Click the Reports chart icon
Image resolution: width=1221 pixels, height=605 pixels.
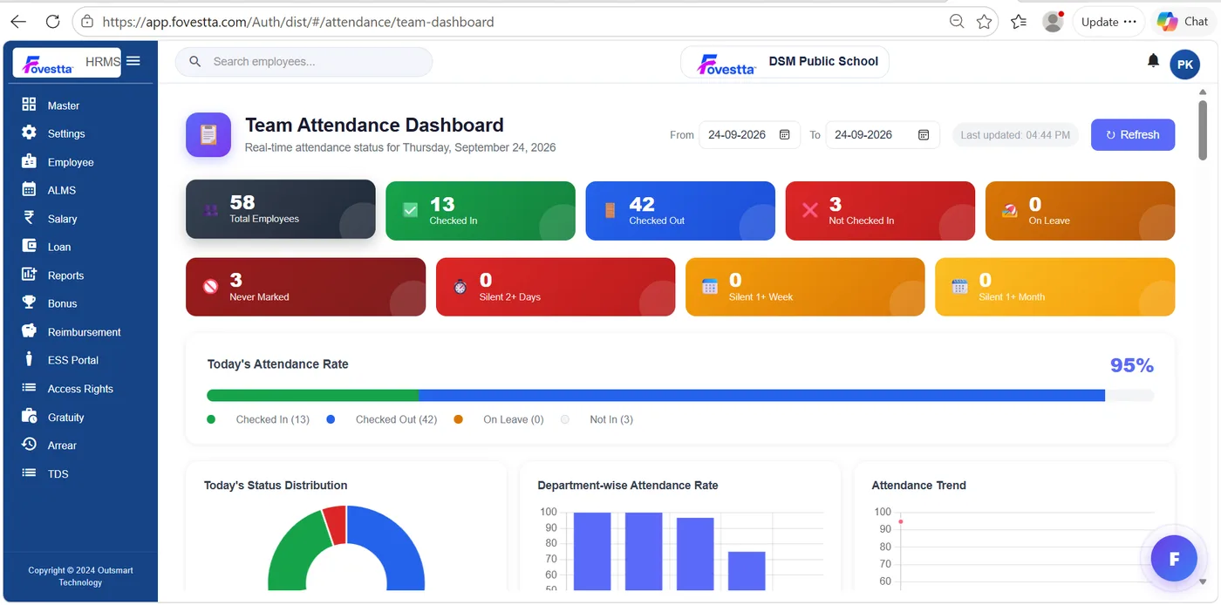[x=29, y=275]
